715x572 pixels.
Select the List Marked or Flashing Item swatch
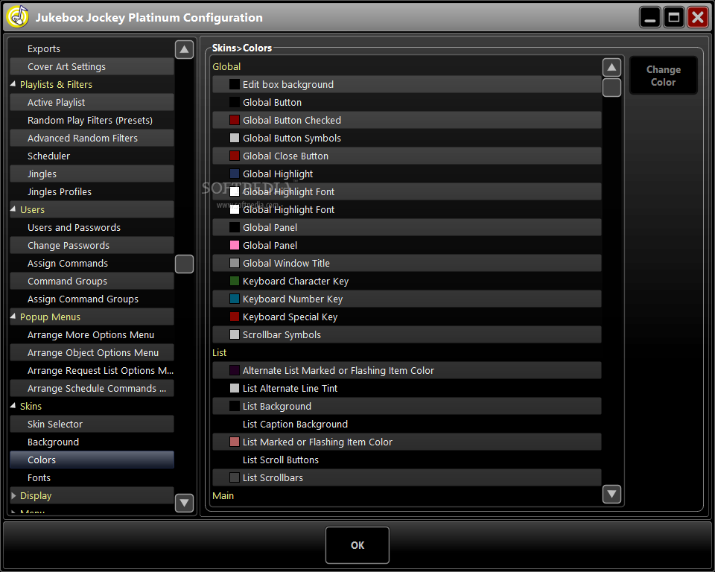(235, 442)
